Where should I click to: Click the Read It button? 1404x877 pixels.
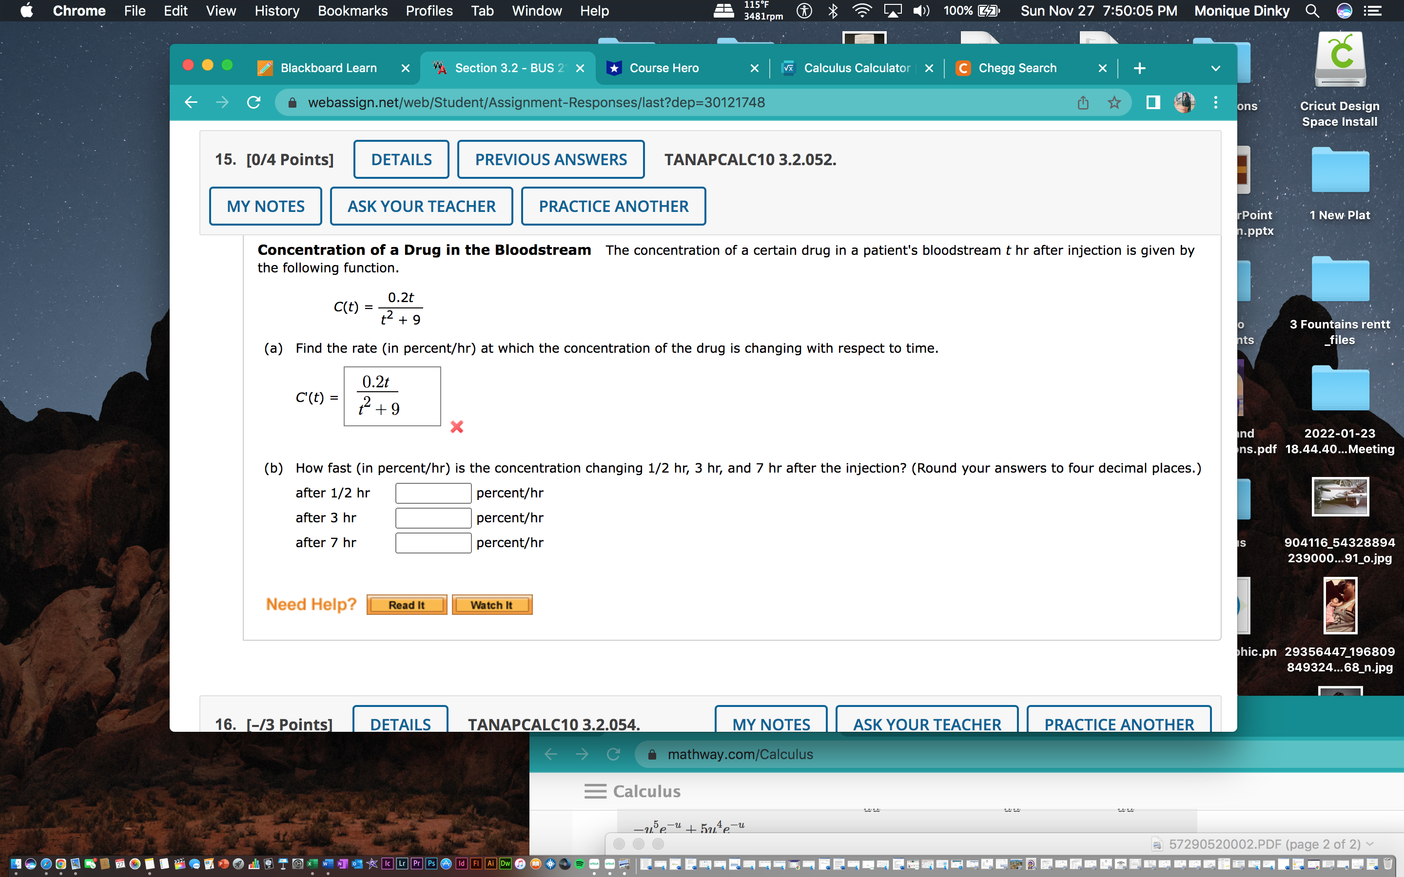pos(406,604)
